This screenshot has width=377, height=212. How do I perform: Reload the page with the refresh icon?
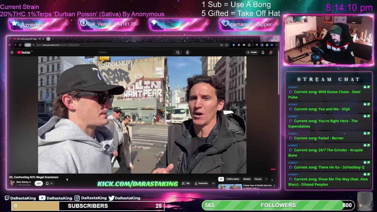click(20, 45)
